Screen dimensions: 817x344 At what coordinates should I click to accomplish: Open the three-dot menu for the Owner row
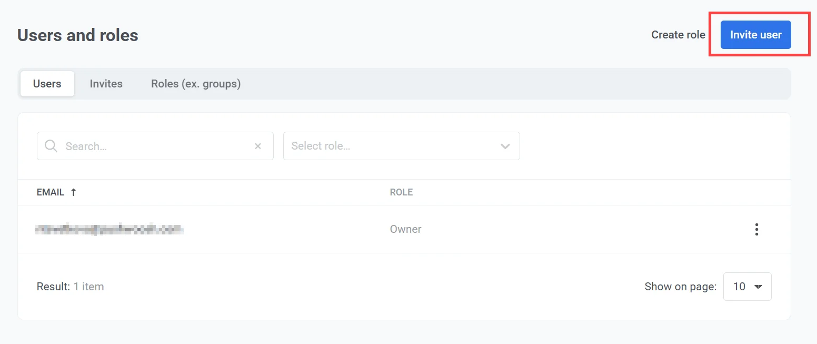point(756,229)
